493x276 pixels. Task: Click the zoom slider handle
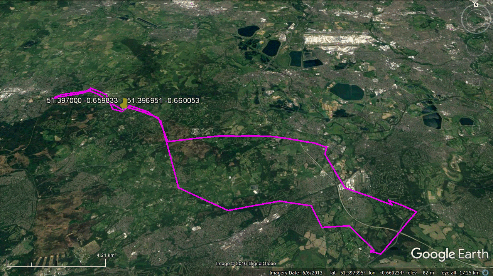coord(476,105)
